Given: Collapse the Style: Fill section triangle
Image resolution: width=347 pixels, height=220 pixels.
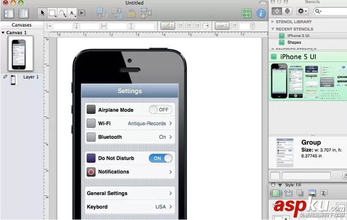Looking at the screenshot, I should click(280, 185).
